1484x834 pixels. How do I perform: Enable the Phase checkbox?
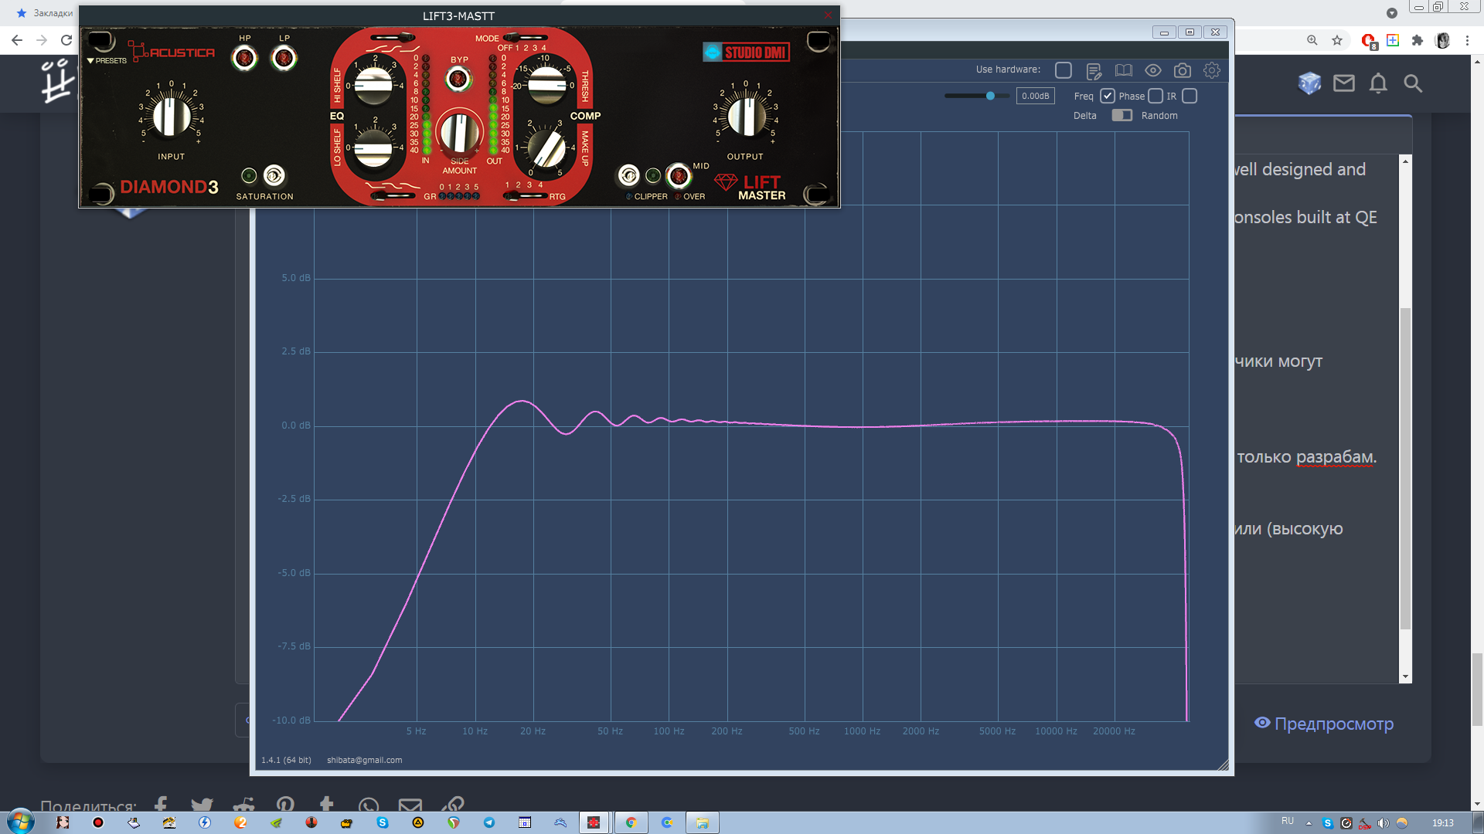coord(1156,96)
